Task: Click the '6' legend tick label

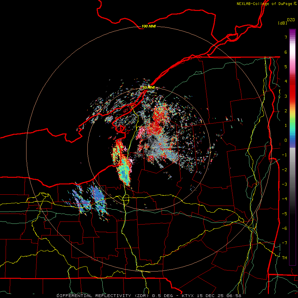Action: (x=286, y=52)
